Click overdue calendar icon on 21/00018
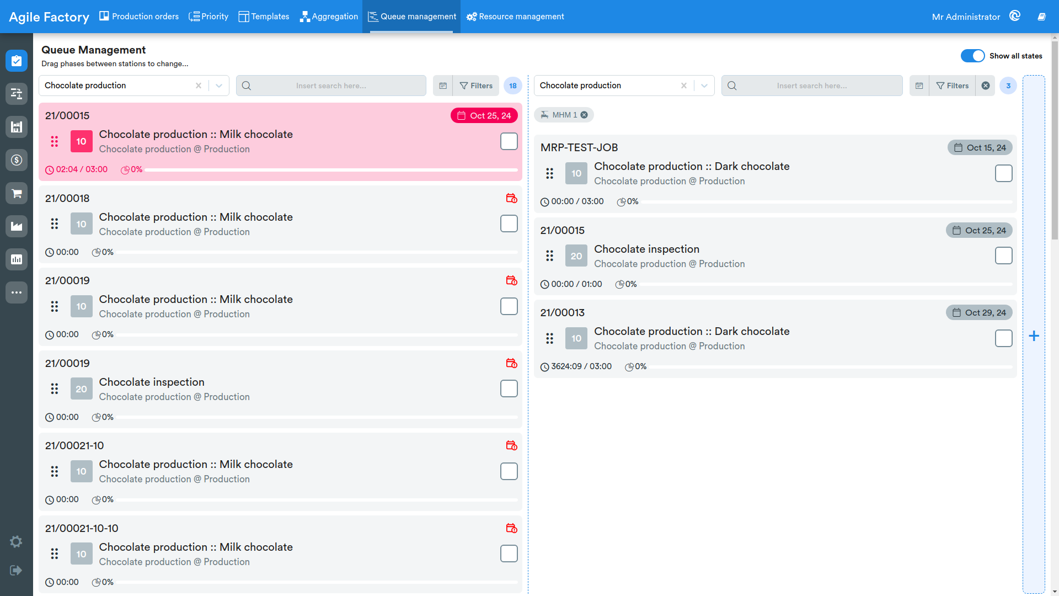 [x=511, y=198]
